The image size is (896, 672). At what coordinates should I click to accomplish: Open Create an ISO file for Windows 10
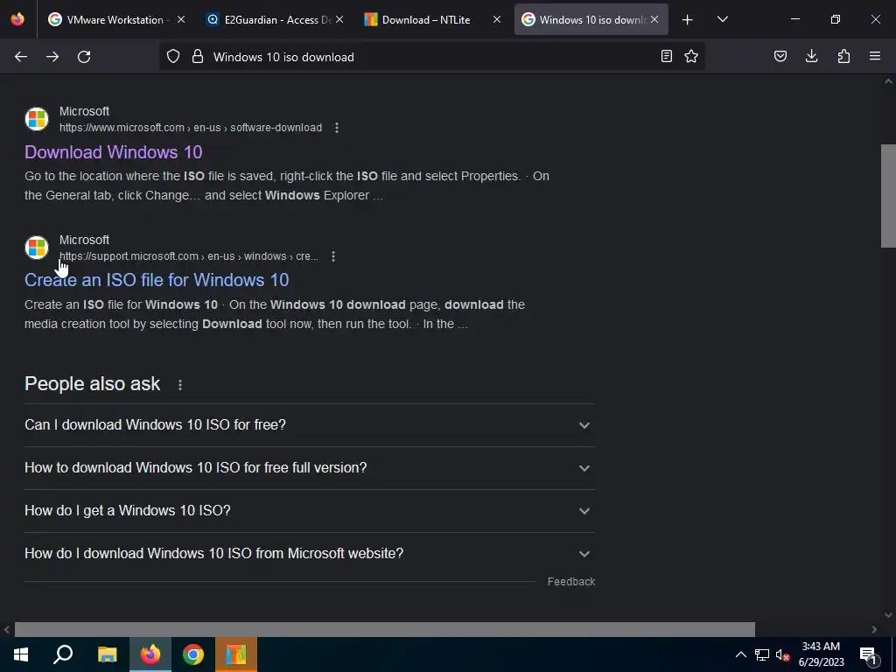(x=157, y=280)
